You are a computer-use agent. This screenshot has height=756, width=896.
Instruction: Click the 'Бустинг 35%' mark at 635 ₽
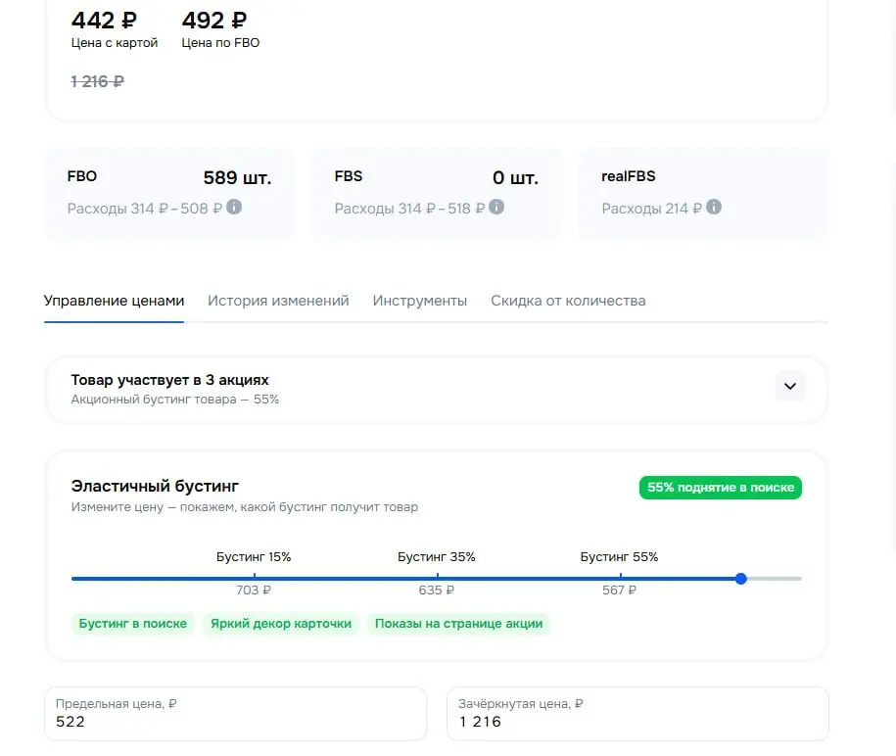click(x=437, y=579)
